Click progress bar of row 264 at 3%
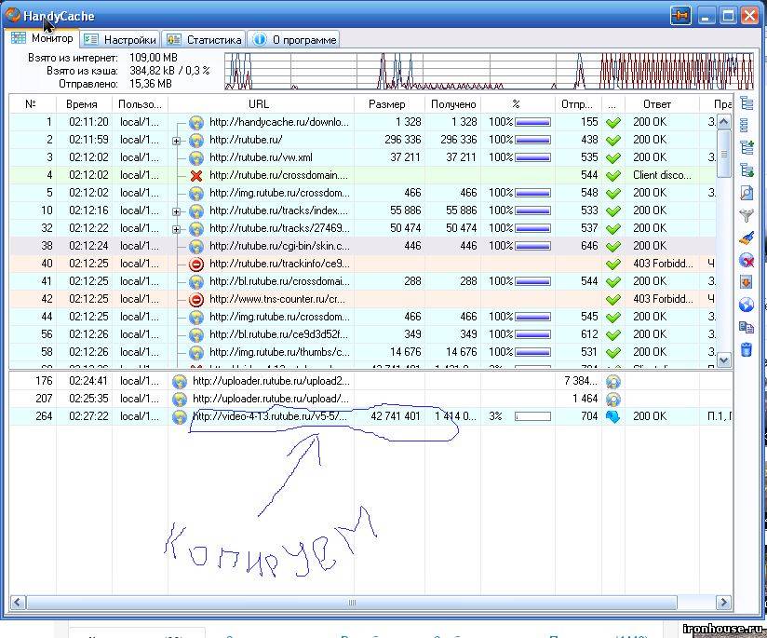Image resolution: width=767 pixels, height=638 pixels. pyautogui.click(x=532, y=416)
